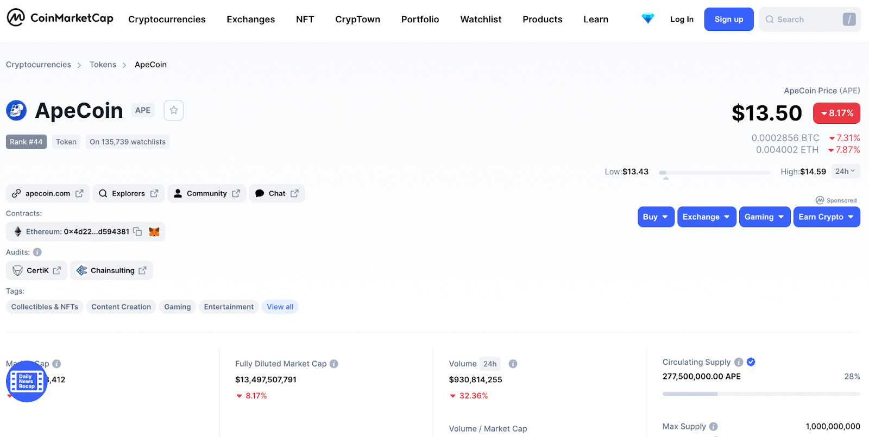869x437 pixels.
Task: Open the Products menu
Action: pos(543,20)
